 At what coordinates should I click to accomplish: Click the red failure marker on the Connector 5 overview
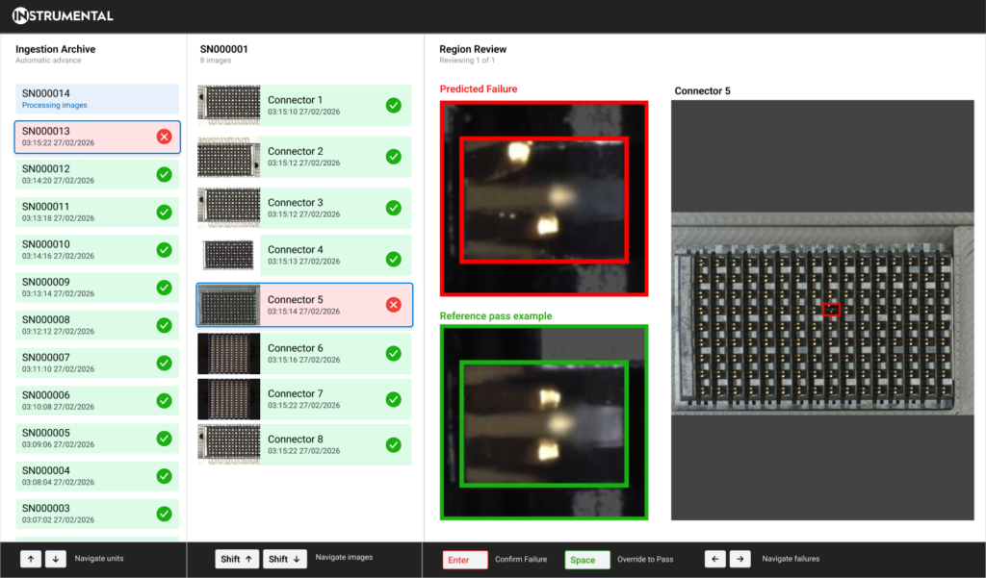pyautogui.click(x=831, y=309)
